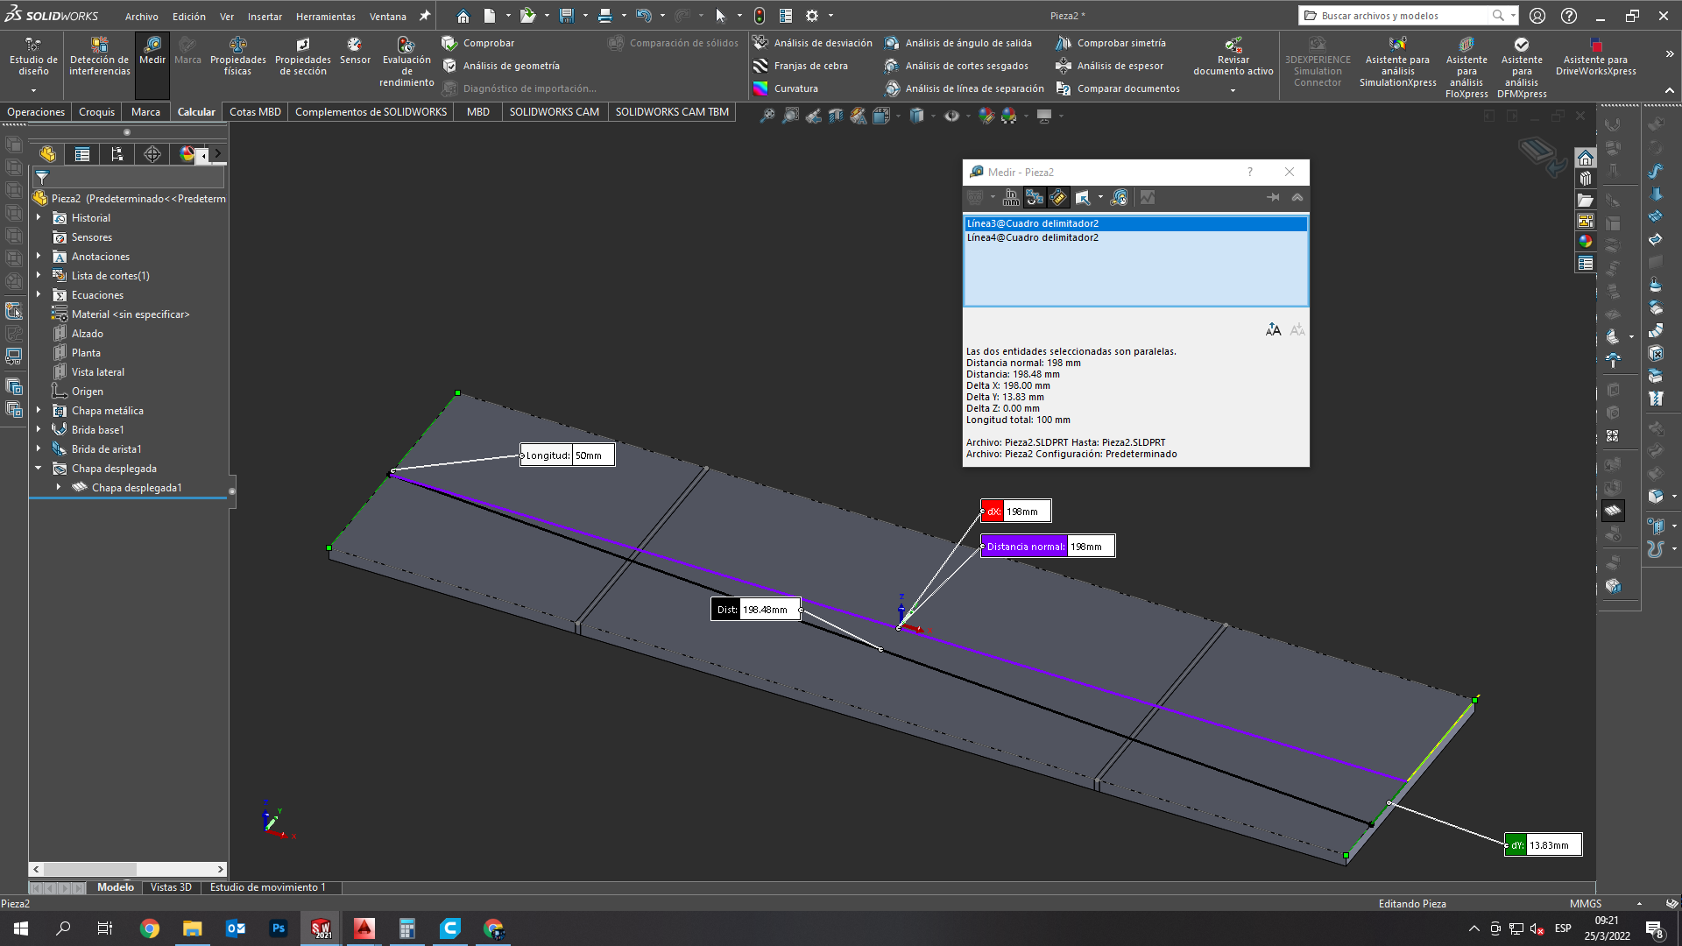Image resolution: width=1682 pixels, height=946 pixels.
Task: Pin the Medir dialog open
Action: [x=1273, y=197]
